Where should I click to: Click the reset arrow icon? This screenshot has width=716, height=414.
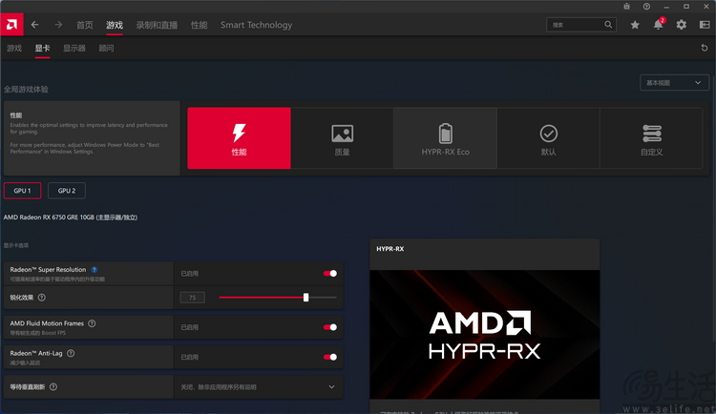pos(705,48)
